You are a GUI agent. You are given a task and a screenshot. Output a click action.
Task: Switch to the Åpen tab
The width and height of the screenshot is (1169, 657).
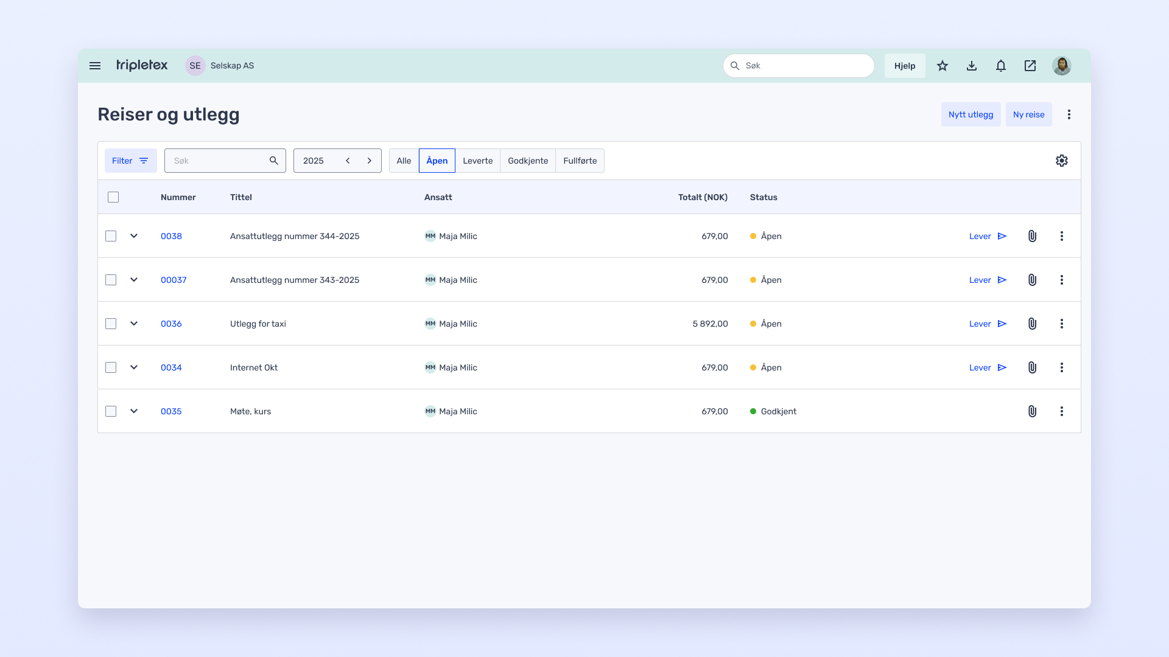(437, 161)
